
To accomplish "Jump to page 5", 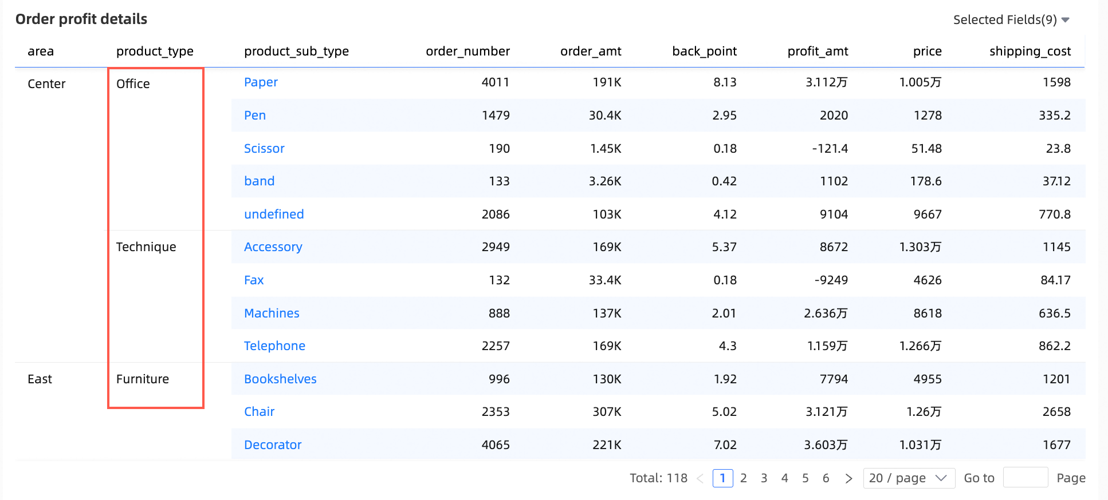I will point(805,478).
